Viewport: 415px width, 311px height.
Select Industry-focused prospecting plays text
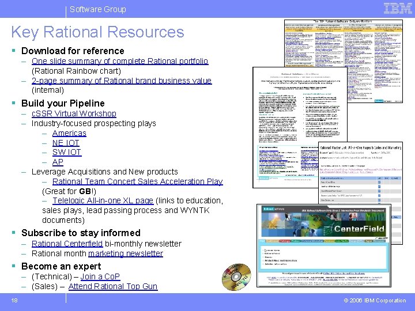pyautogui.click(x=94, y=123)
